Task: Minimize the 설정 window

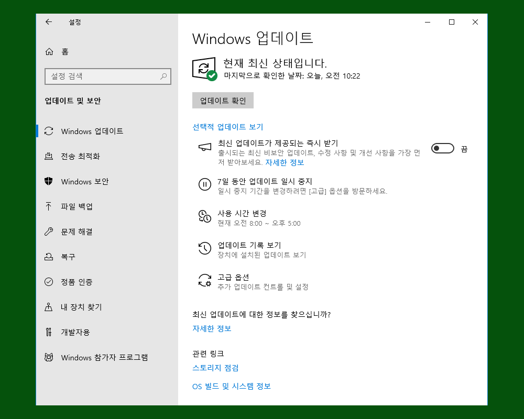Action: [x=428, y=22]
